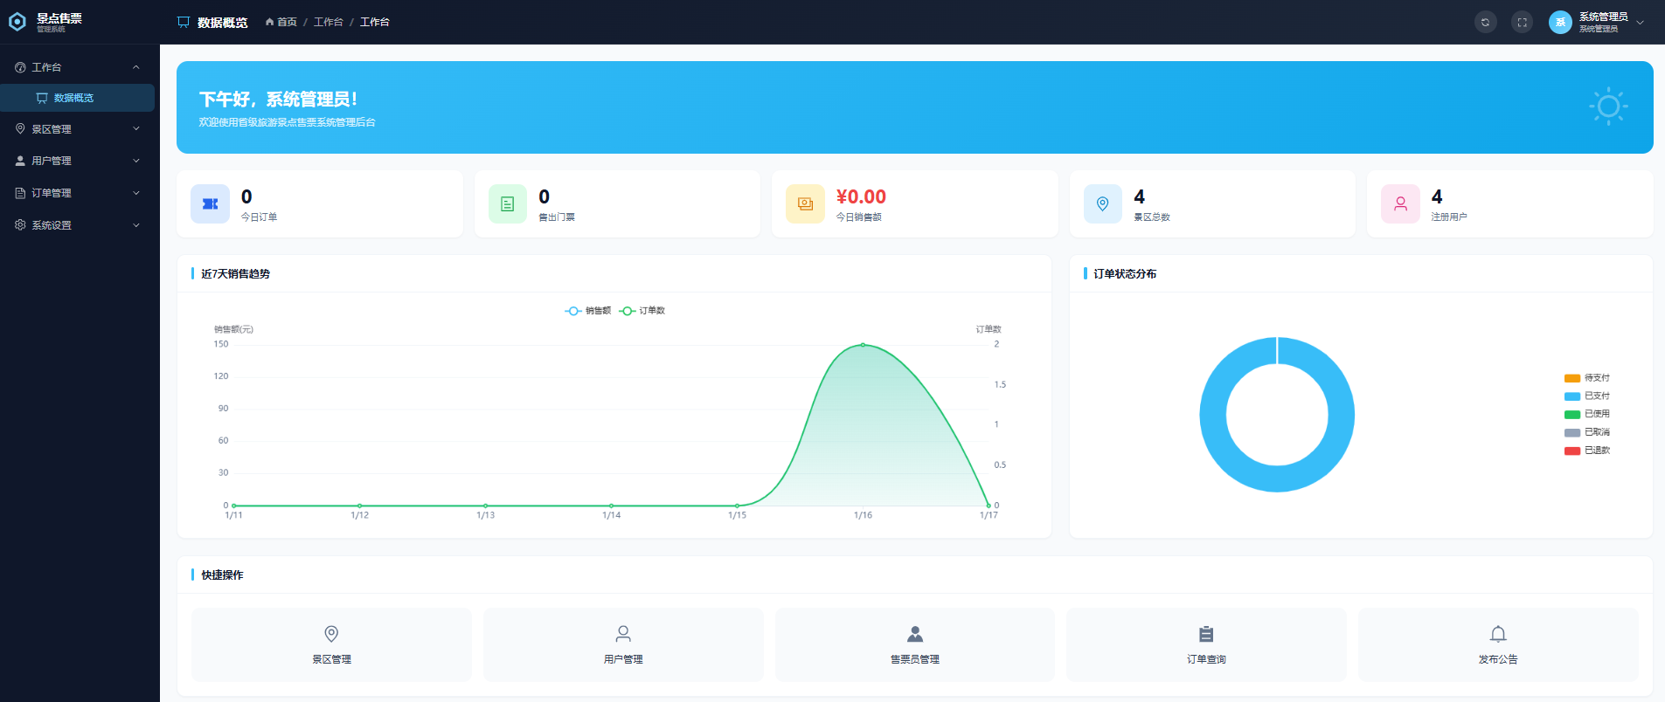Image resolution: width=1665 pixels, height=702 pixels.
Task: Click the 今日订单 ticket icon
Action: point(210,204)
